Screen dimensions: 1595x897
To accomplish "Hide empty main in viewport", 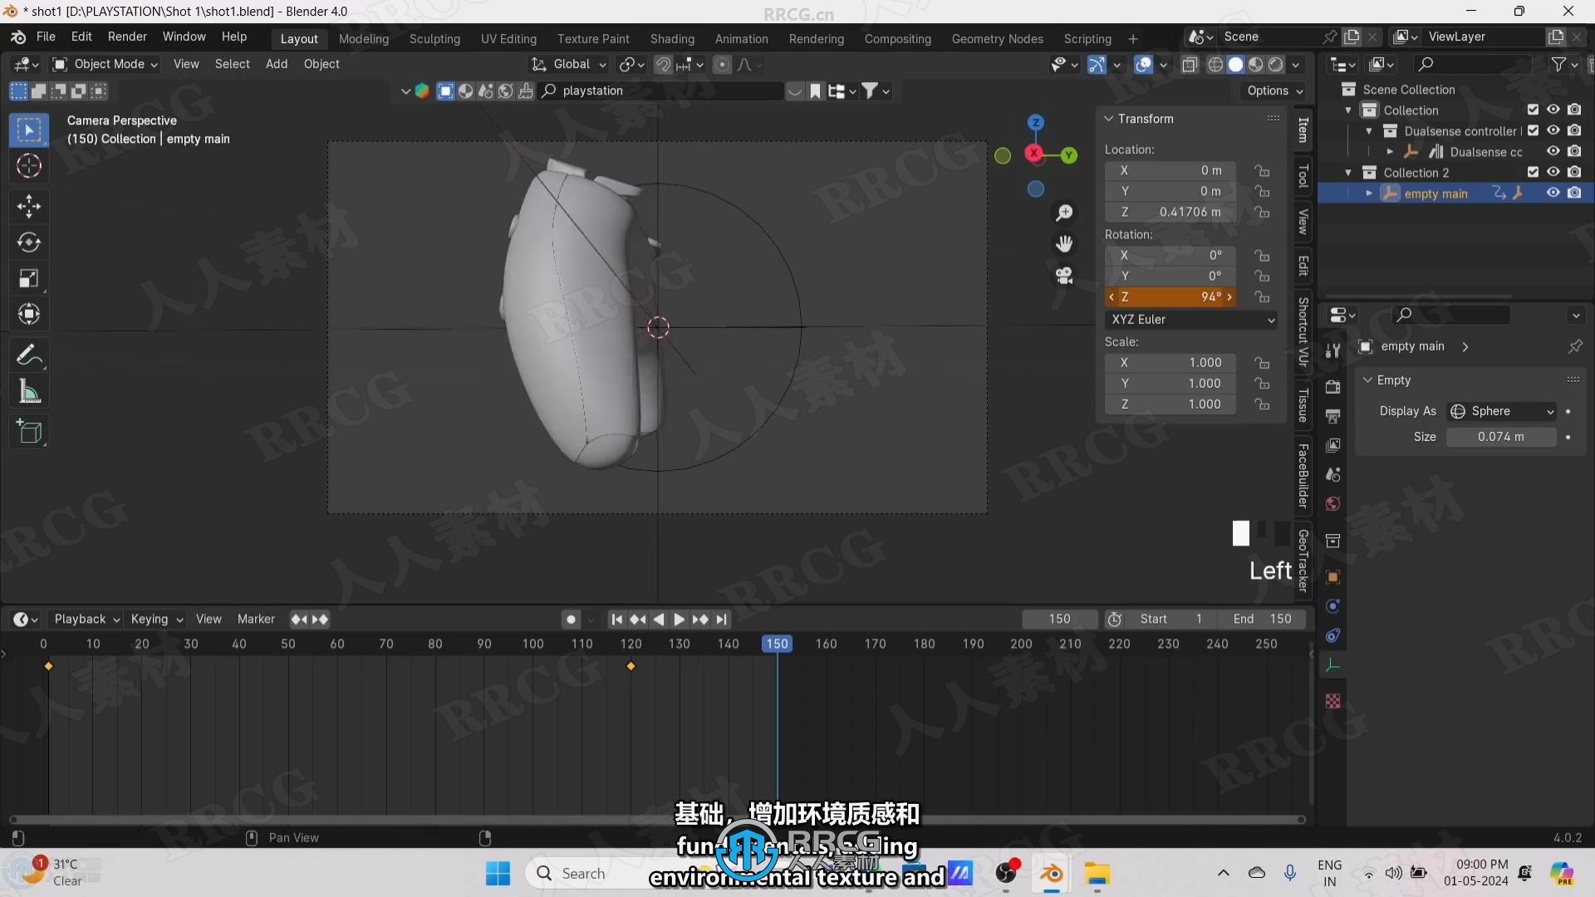I will 1553,193.
